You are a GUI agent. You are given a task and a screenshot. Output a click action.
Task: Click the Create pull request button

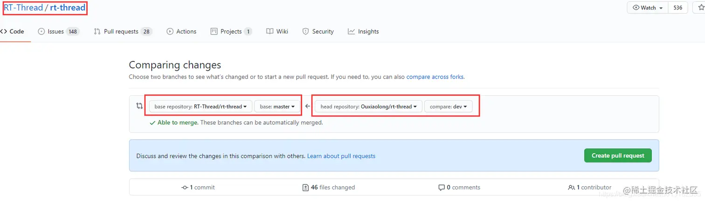[x=618, y=155]
